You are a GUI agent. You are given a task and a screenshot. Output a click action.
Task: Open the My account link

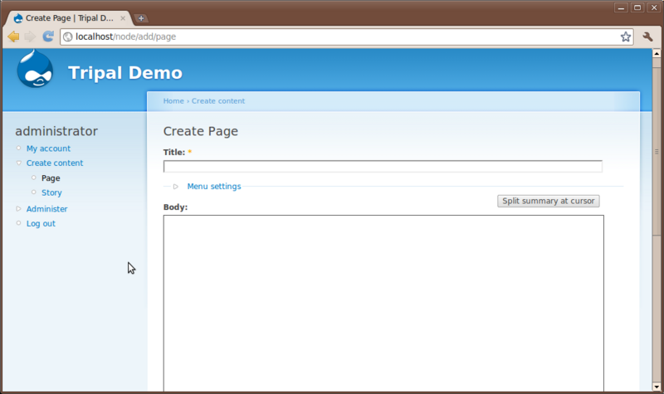(48, 148)
